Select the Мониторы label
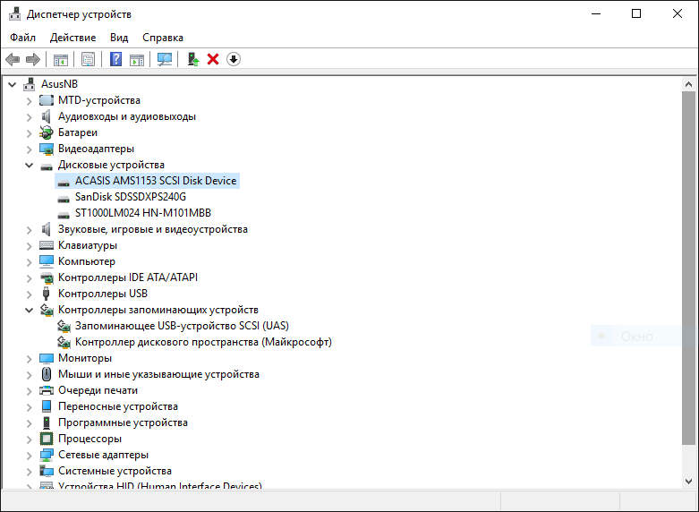 [85, 358]
